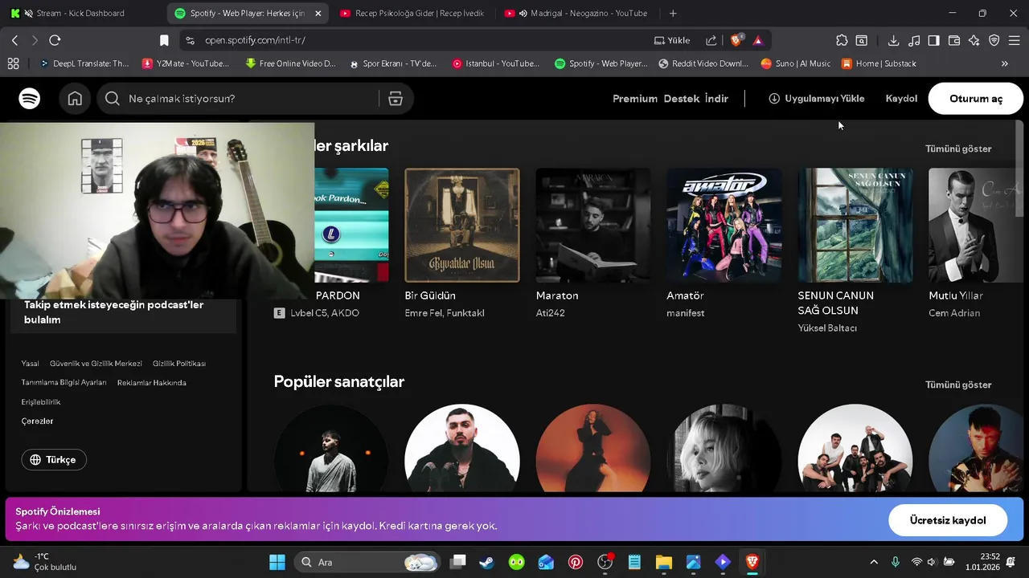
Task: Click the Premium link
Action: click(x=635, y=99)
